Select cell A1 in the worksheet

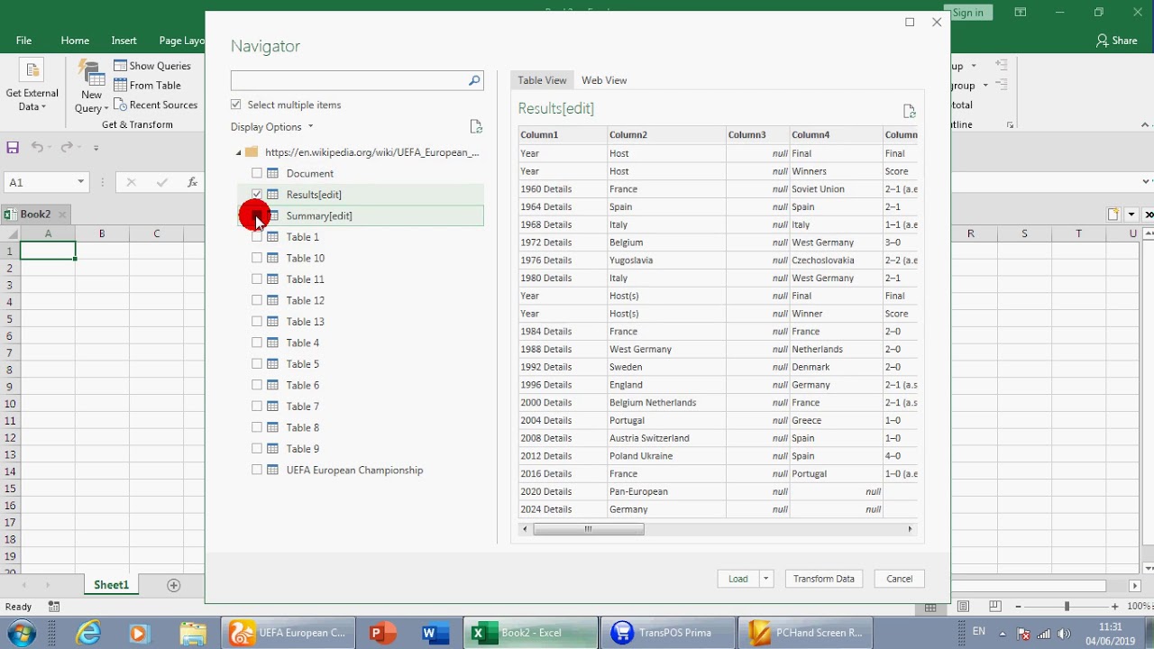point(48,251)
